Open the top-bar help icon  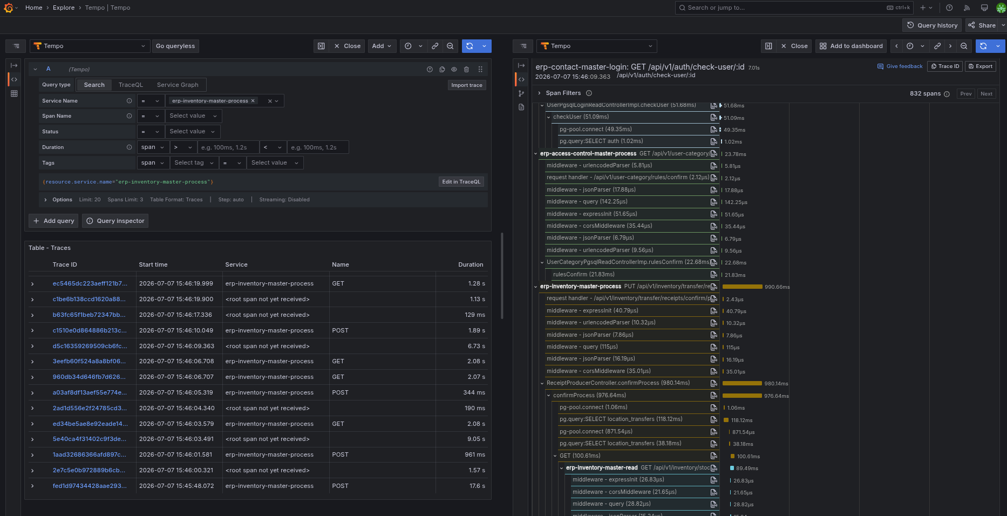(949, 8)
